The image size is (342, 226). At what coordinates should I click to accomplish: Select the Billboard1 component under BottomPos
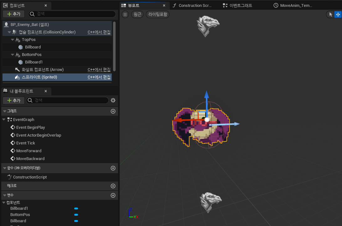pyautogui.click(x=57, y=62)
